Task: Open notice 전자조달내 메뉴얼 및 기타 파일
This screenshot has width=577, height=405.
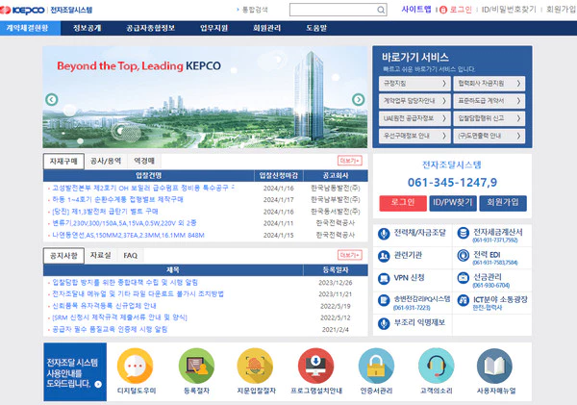Action: tap(138, 293)
